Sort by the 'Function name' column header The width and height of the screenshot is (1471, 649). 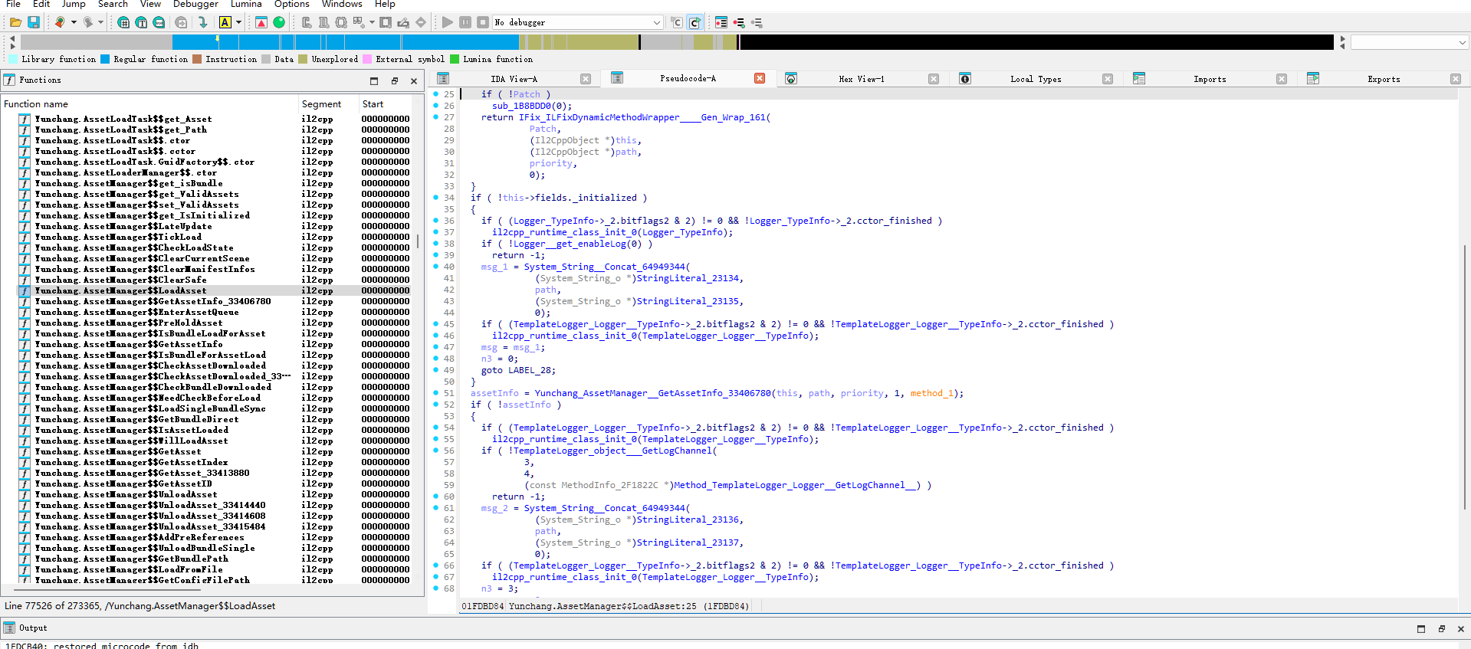point(149,104)
